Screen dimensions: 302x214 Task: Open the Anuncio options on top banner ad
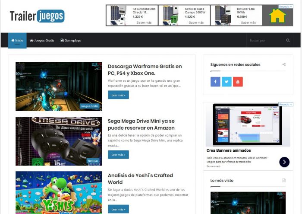point(286,7)
